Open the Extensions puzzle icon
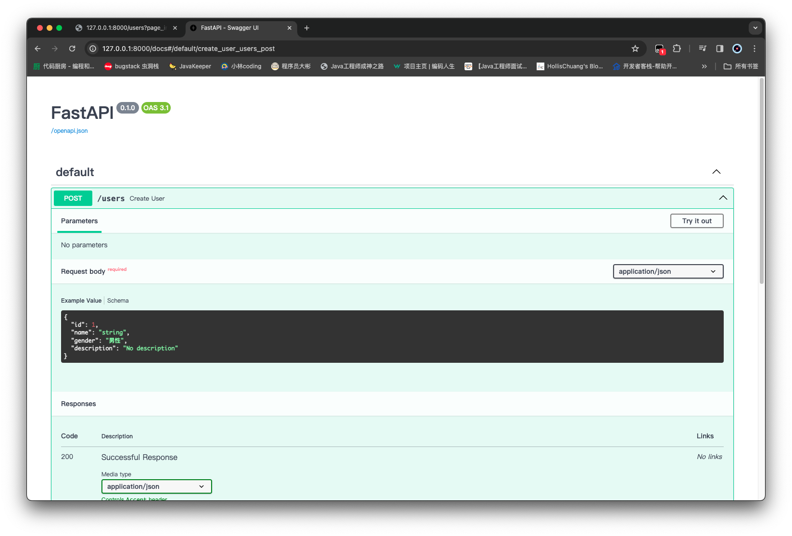 coord(677,49)
